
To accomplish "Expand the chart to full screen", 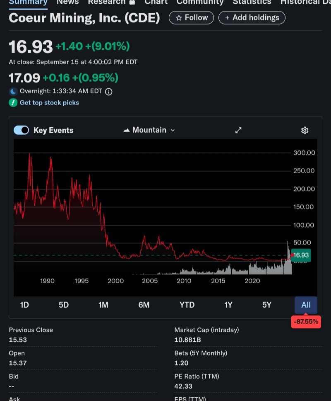I will [x=238, y=130].
